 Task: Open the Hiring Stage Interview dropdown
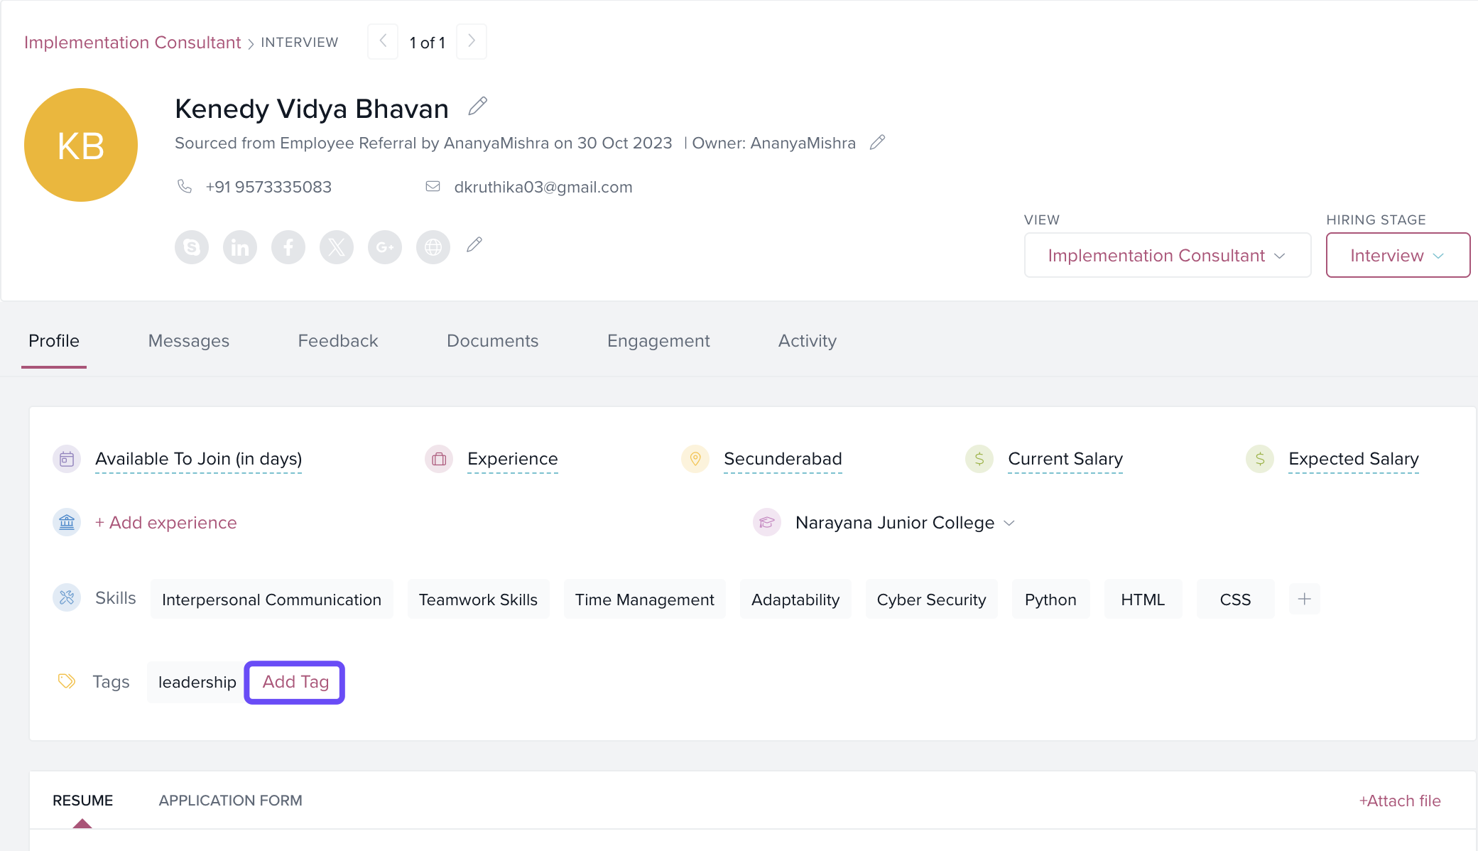pos(1397,255)
